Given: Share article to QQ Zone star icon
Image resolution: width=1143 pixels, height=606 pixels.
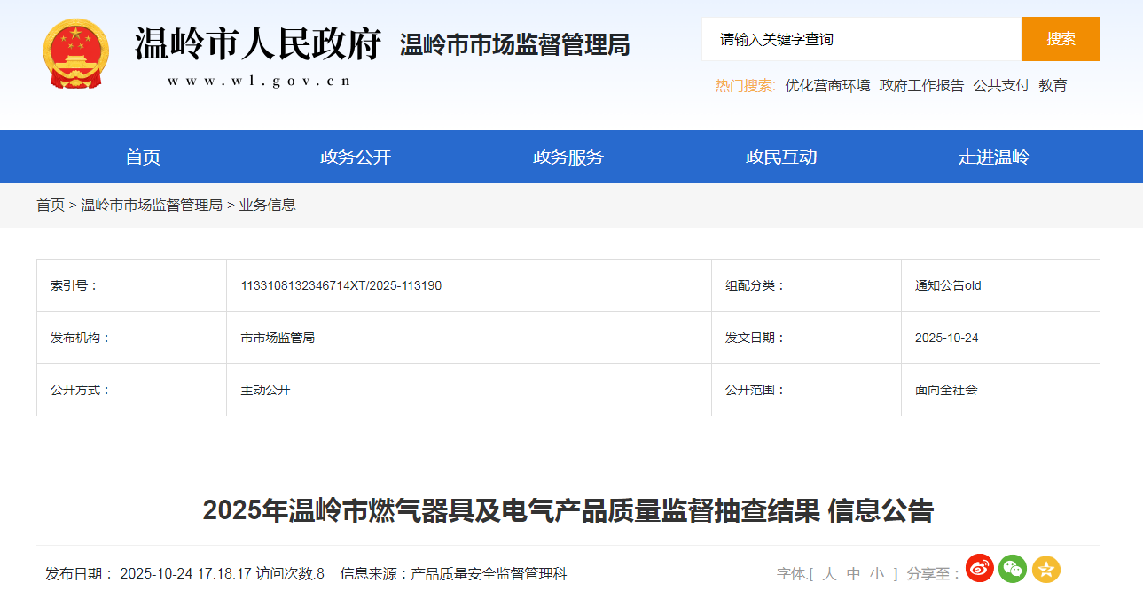Looking at the screenshot, I should (x=1046, y=569).
